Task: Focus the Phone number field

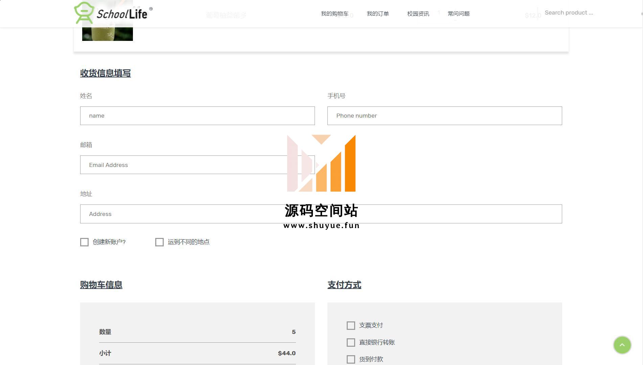Action: [x=444, y=116]
